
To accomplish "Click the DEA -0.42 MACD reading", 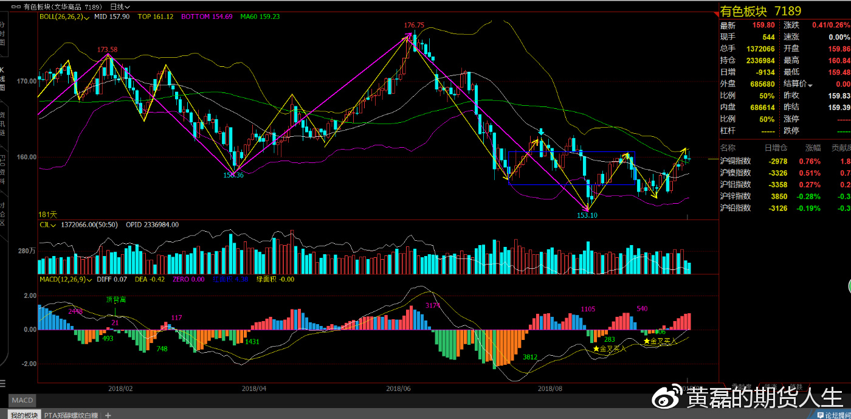I will (x=150, y=279).
